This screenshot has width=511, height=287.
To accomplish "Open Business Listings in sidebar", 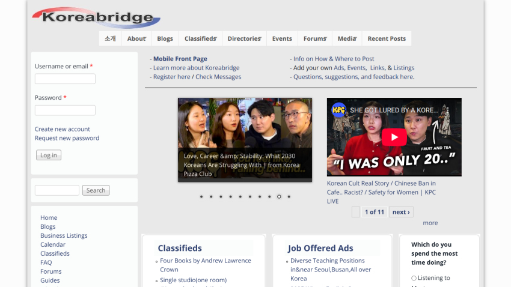I will point(64,235).
